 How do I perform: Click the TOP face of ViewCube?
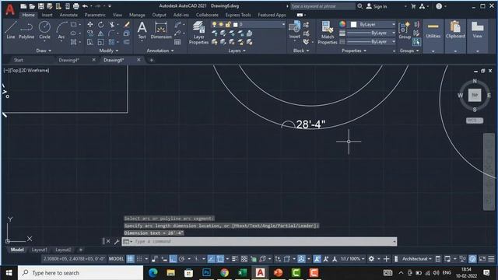[475, 95]
